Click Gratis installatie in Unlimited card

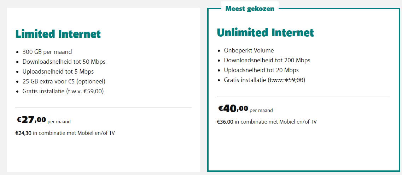coord(245,80)
